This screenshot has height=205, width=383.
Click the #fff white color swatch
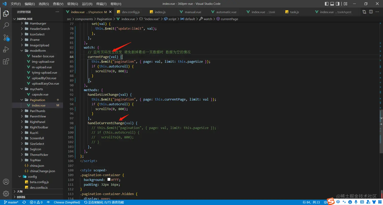tap(109, 180)
